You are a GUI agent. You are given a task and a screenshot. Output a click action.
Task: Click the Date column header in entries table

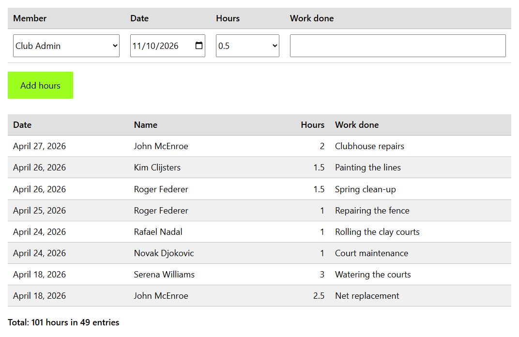22,125
